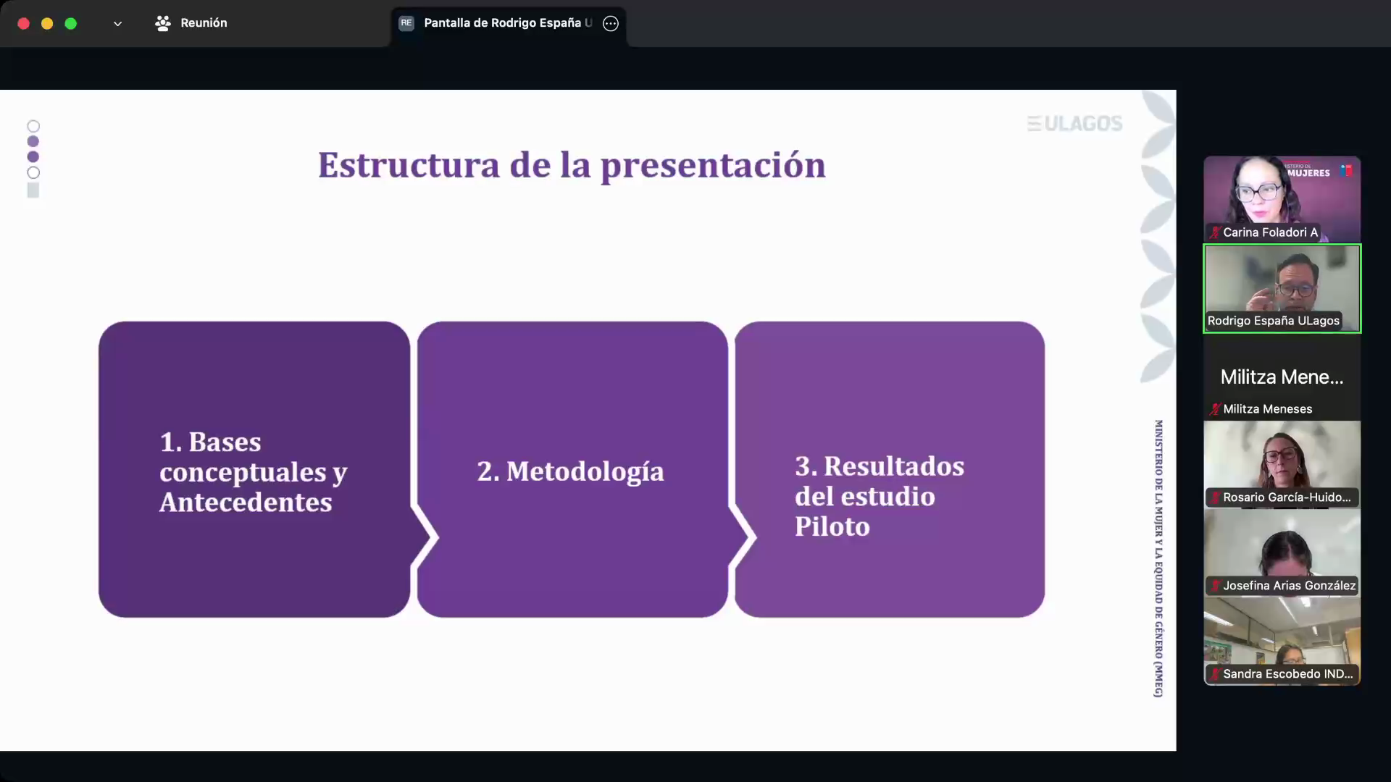The image size is (1391, 782).
Task: Click the 2. Metodología box
Action: (x=572, y=470)
